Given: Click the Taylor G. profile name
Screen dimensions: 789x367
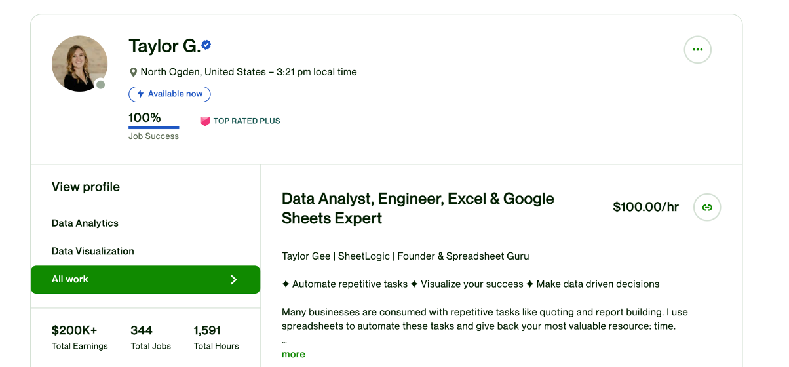Looking at the screenshot, I should pyautogui.click(x=164, y=46).
